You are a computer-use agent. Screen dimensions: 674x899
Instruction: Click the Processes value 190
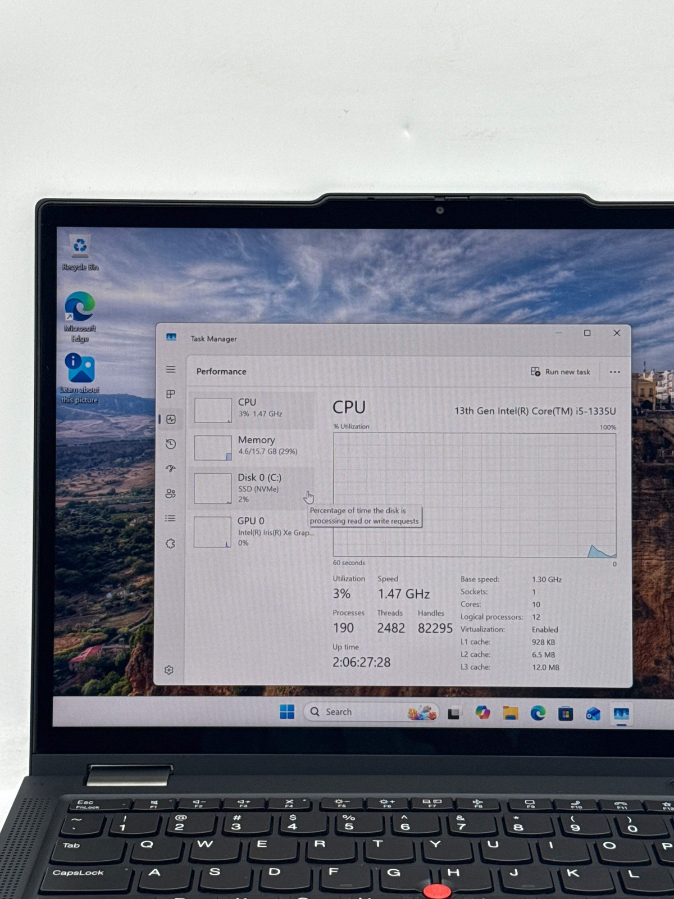point(343,628)
